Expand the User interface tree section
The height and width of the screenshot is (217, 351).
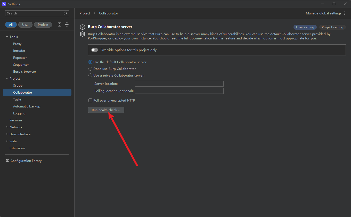(x=7, y=134)
